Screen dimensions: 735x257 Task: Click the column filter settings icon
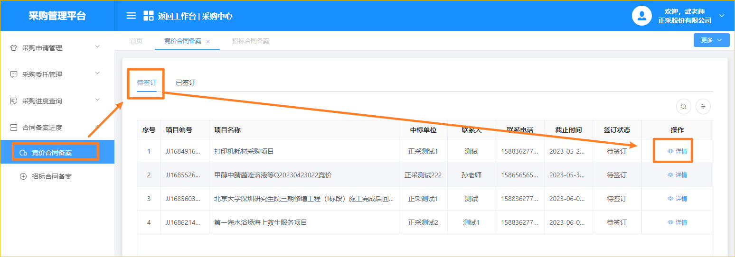703,107
